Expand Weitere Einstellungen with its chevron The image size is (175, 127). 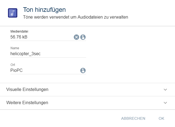pyautogui.click(x=165, y=103)
